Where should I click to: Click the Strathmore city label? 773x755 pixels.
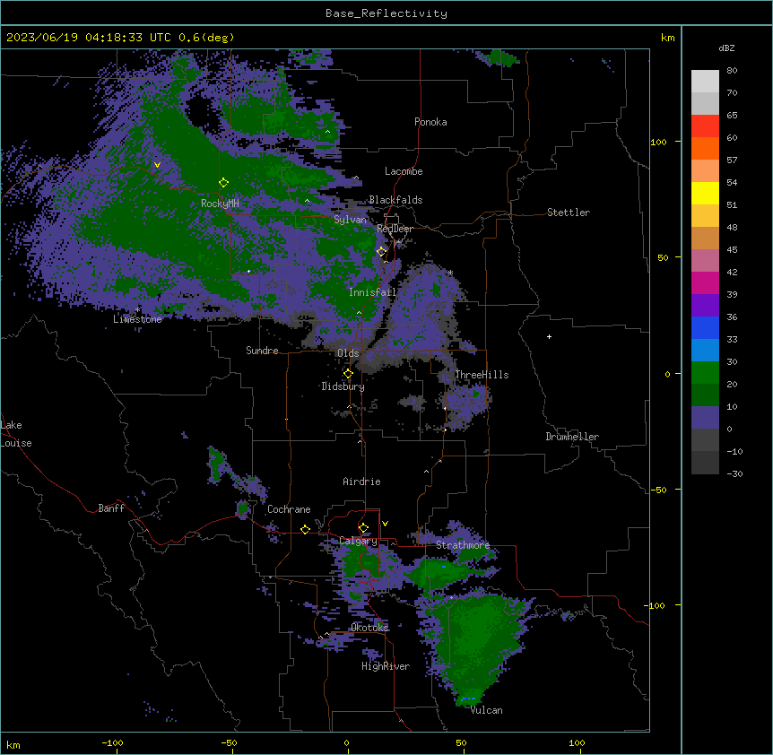[x=463, y=545]
